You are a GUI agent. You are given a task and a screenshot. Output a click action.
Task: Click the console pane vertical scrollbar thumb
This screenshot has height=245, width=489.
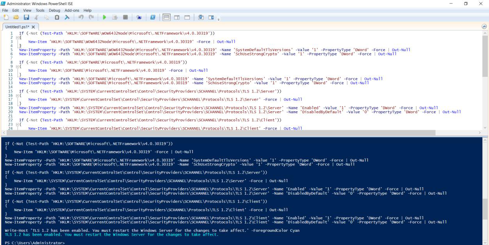click(x=485, y=209)
